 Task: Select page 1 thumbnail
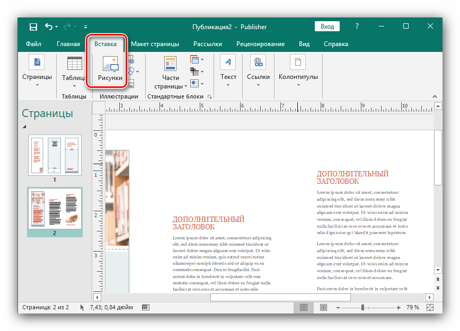click(x=55, y=155)
